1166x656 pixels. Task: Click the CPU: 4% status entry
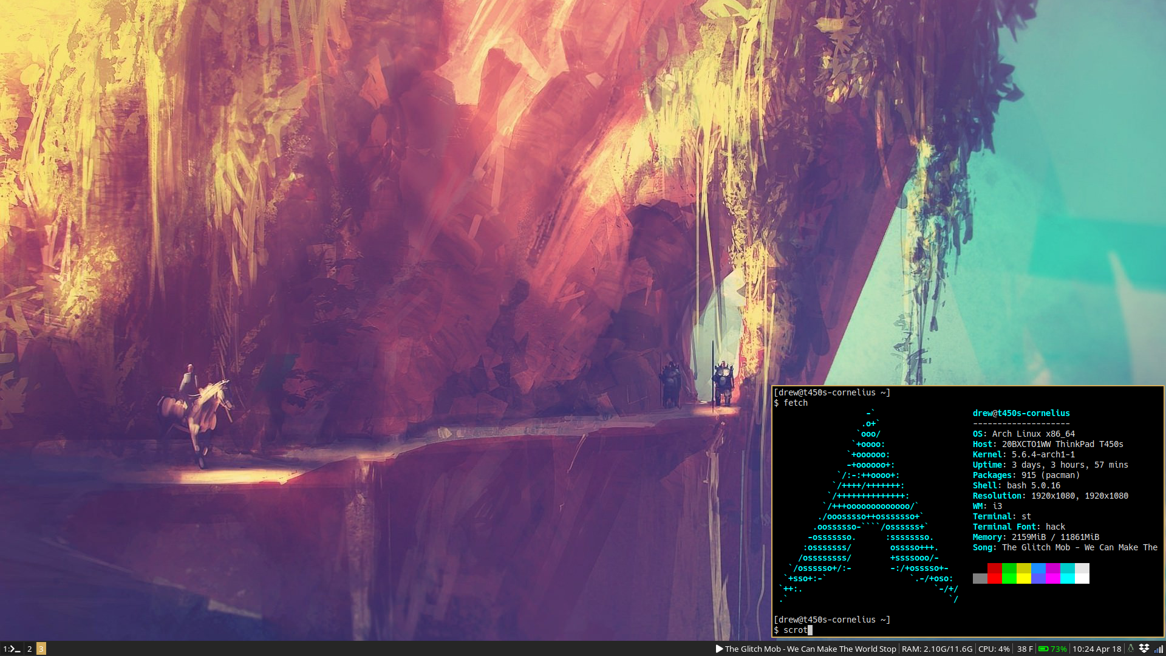994,649
